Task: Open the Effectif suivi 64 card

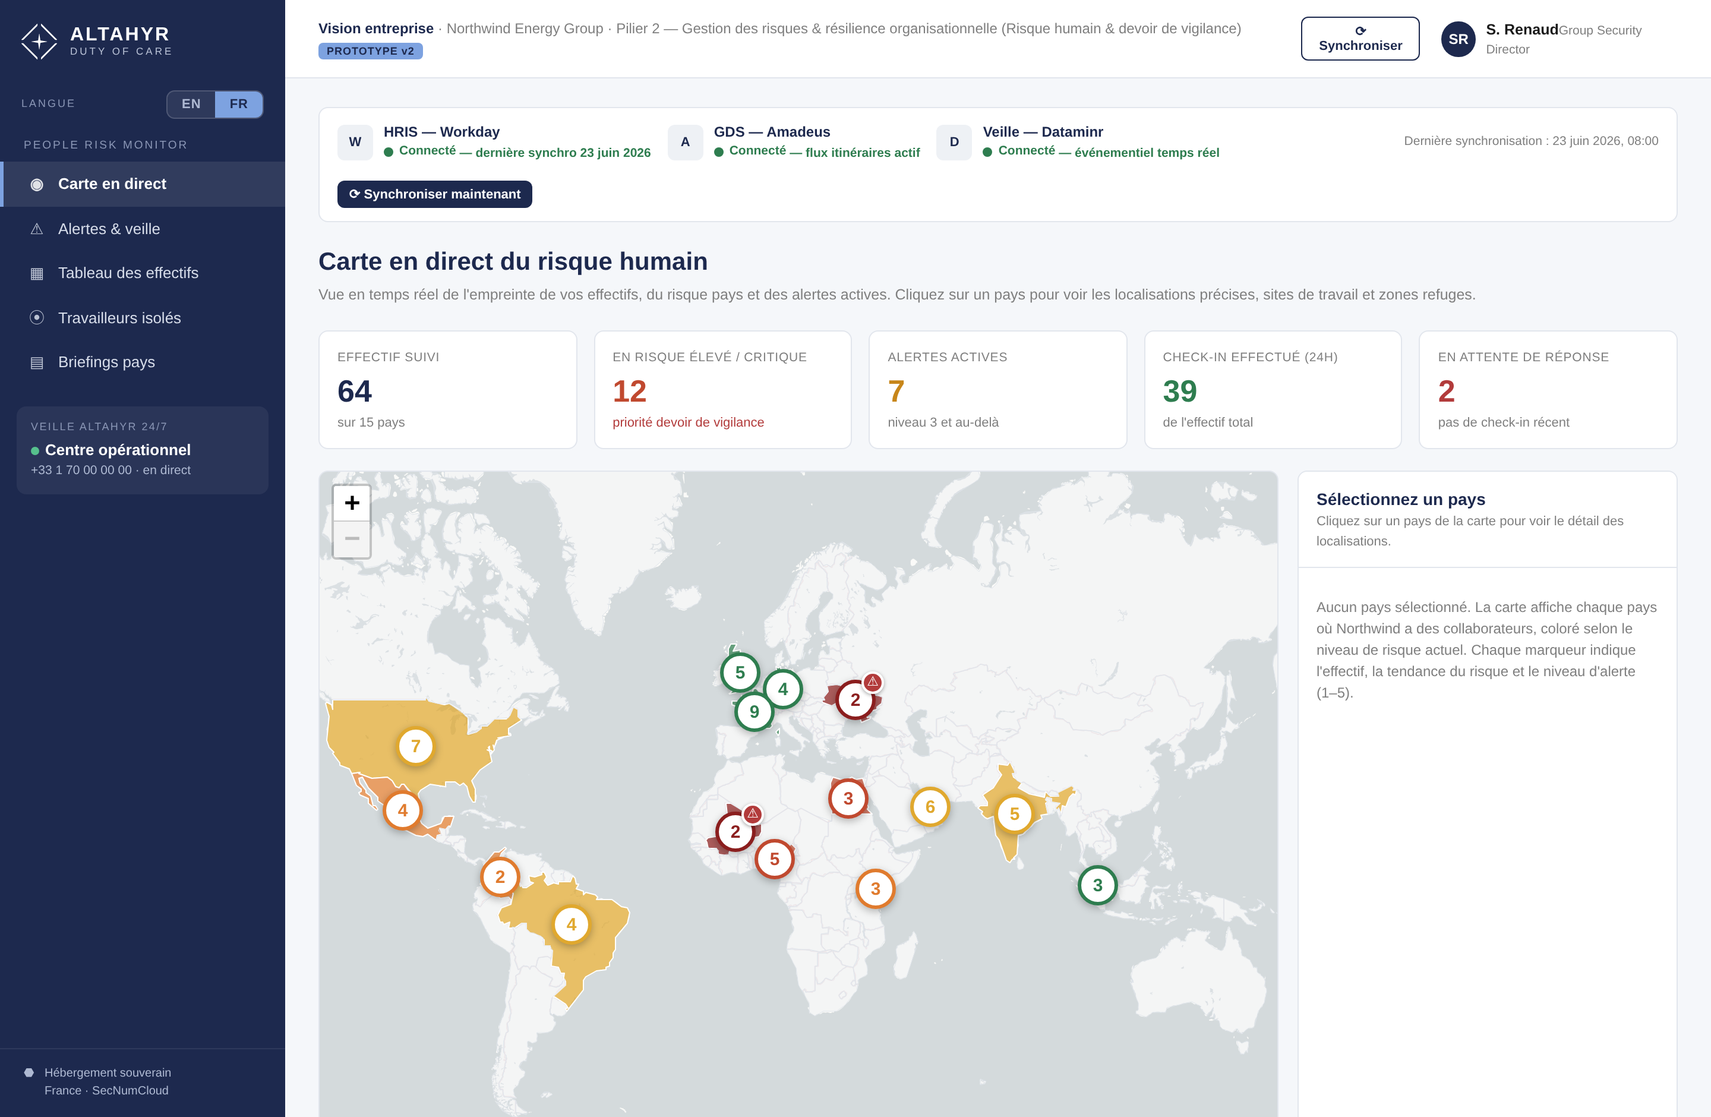Action: coord(448,390)
